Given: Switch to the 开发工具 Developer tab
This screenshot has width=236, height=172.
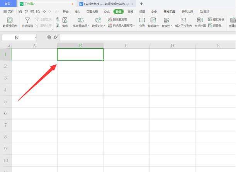Looking at the screenshot, I should [169, 12].
